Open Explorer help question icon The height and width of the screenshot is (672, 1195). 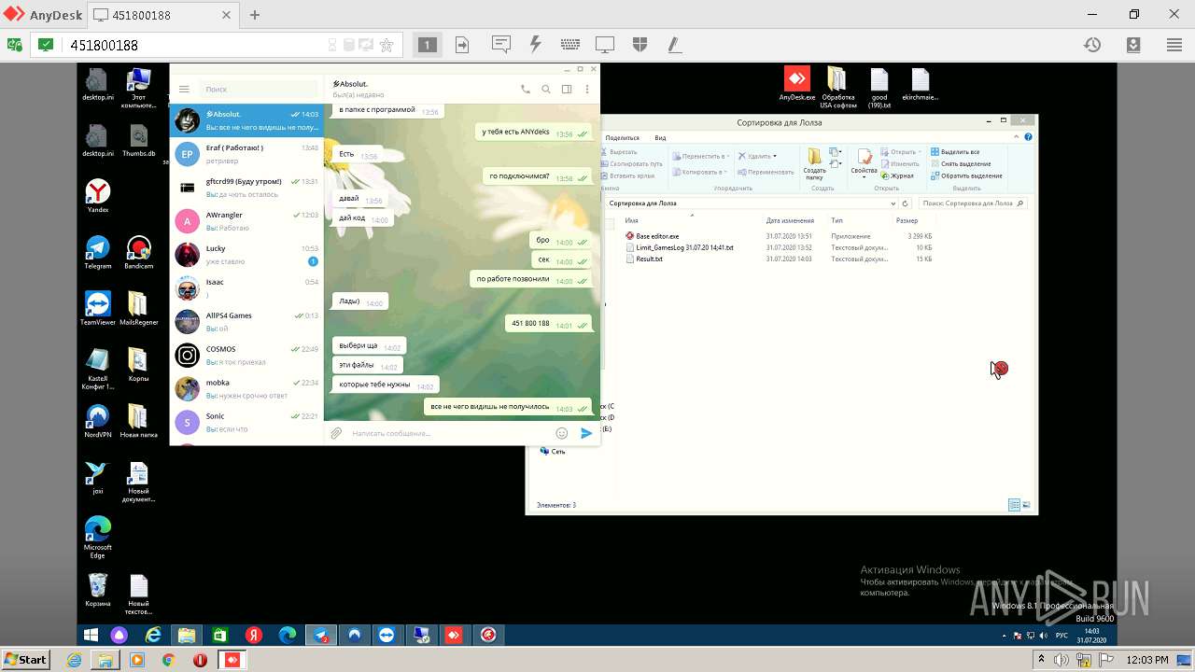1028,137
